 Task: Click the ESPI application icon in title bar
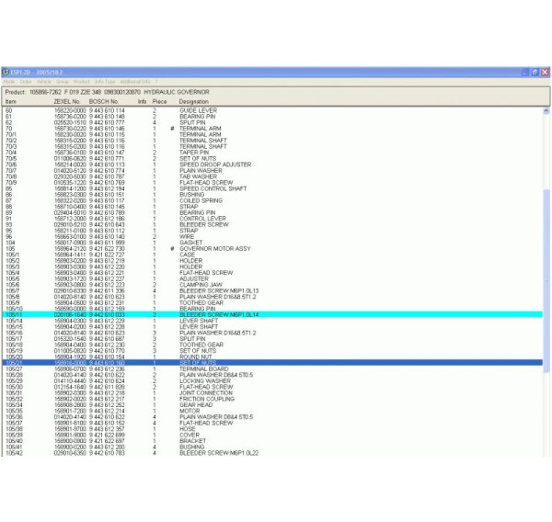[6, 71]
